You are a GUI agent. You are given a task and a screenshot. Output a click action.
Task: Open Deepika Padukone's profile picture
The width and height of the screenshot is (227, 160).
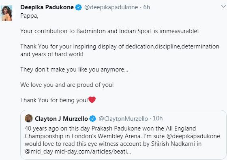6,13
